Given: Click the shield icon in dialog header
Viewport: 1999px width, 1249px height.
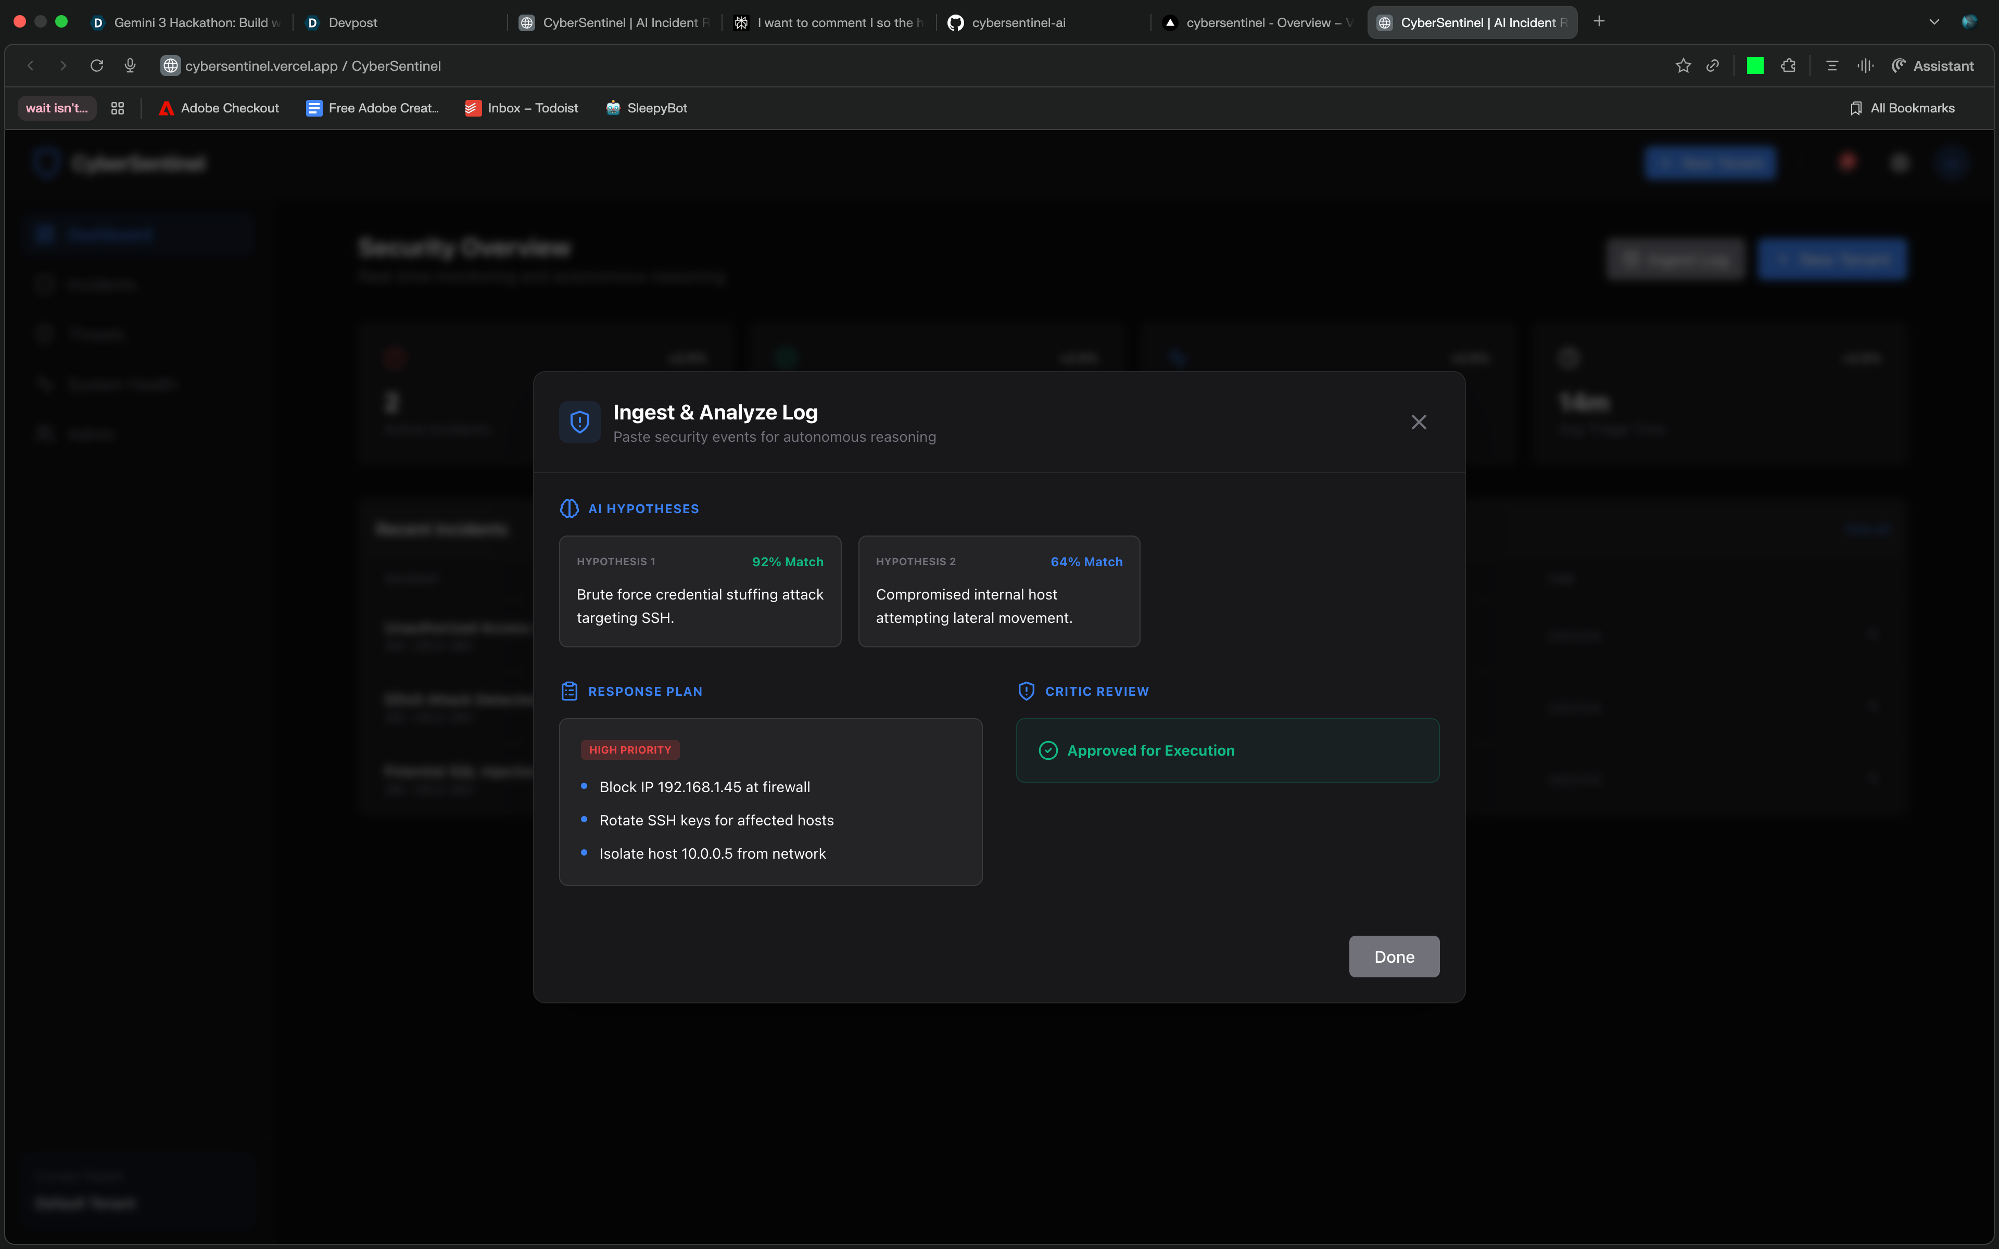Looking at the screenshot, I should click(x=580, y=422).
